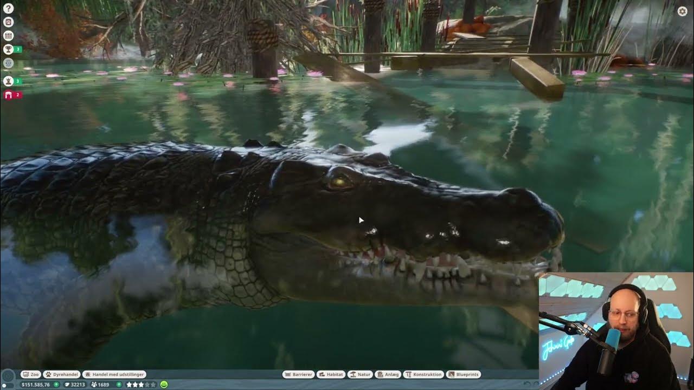Image resolution: width=694 pixels, height=390 pixels.
Task: Open Handel med udstillinger trading panel
Action: click(114, 374)
